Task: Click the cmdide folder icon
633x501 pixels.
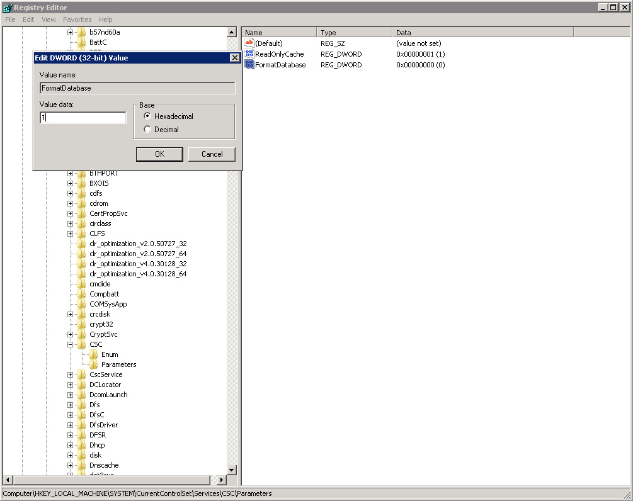Action: [x=81, y=284]
